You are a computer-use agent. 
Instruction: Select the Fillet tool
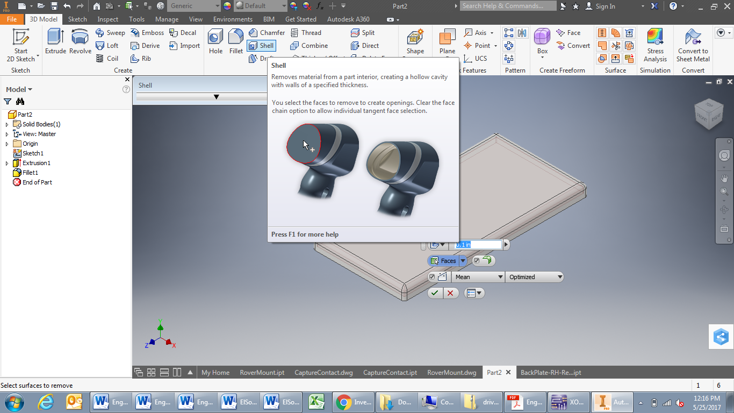(236, 41)
